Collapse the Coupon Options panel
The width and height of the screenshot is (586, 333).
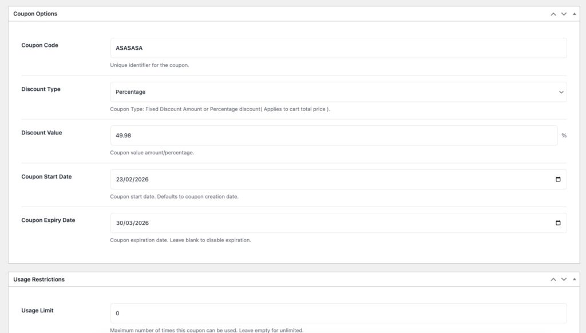click(574, 14)
